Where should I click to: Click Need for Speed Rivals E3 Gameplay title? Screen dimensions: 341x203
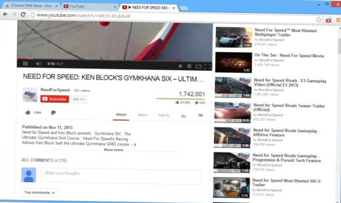pos(290,83)
